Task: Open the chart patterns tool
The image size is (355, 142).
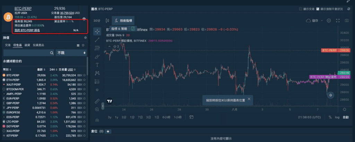Action: click(97, 73)
